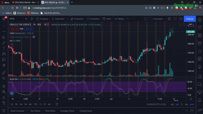Open prediction and measurement tools
The width and height of the screenshot is (203, 114).
coord(4,60)
